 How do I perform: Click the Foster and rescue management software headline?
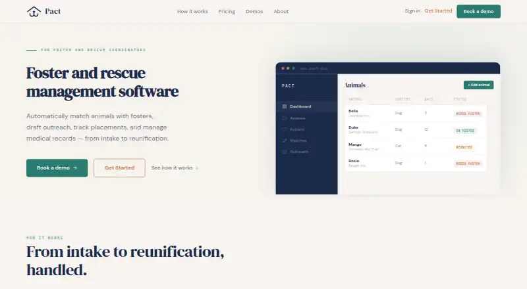pos(103,82)
